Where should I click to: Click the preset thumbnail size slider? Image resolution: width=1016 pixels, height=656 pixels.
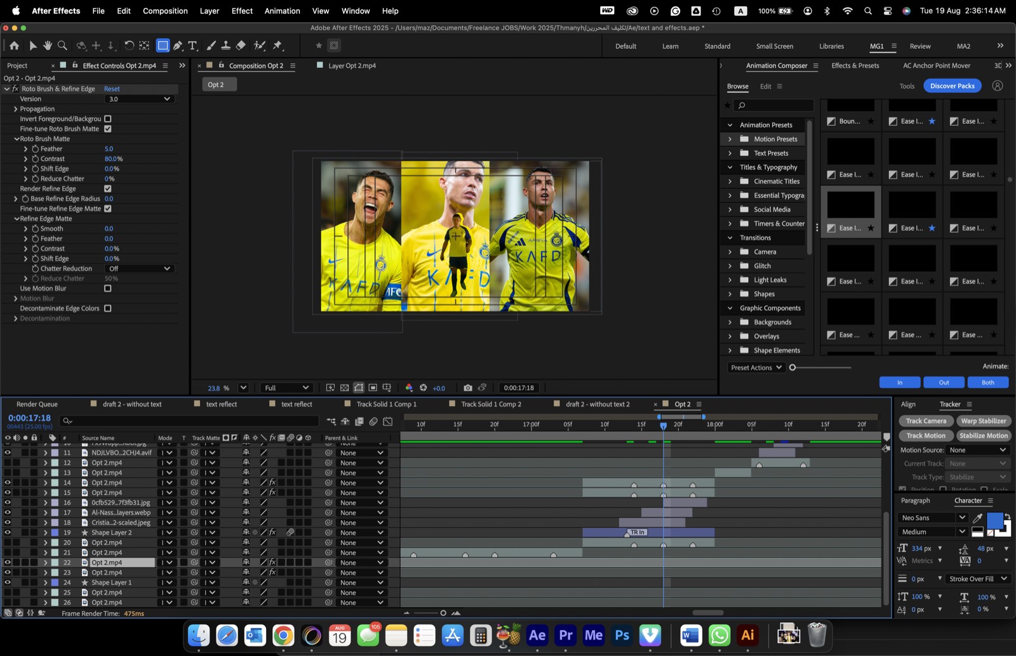(x=792, y=367)
